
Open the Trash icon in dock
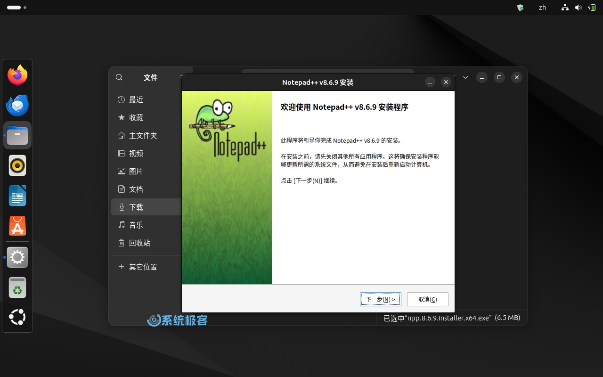(17, 287)
